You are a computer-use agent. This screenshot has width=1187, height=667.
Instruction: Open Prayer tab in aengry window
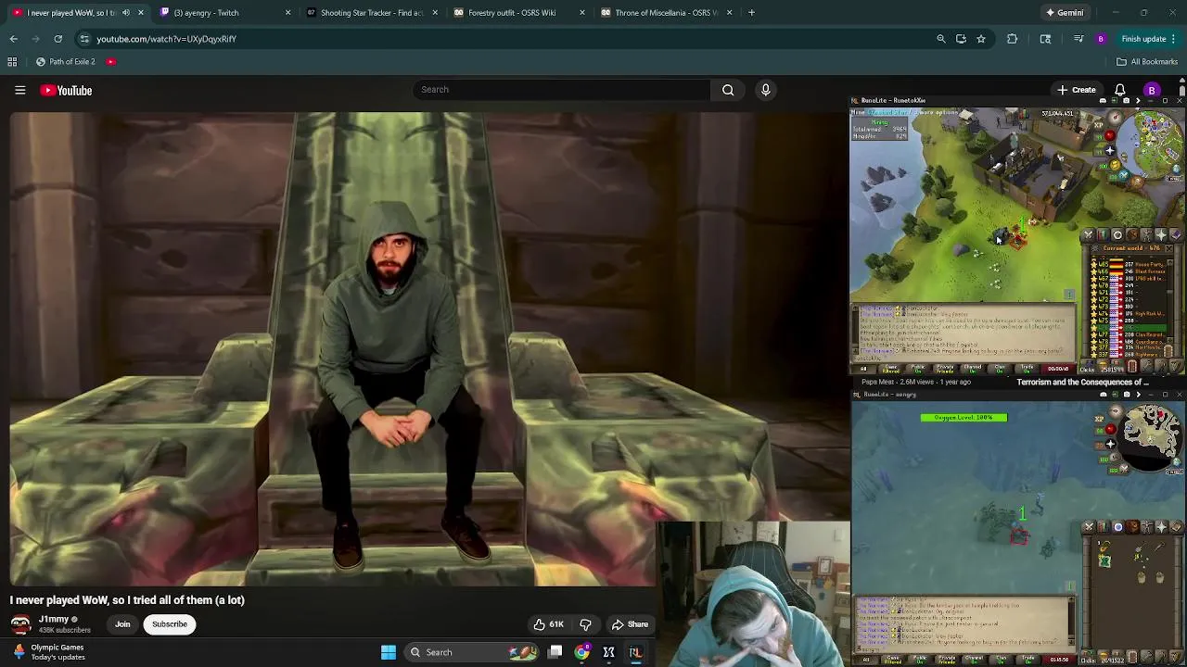coord(1162,527)
